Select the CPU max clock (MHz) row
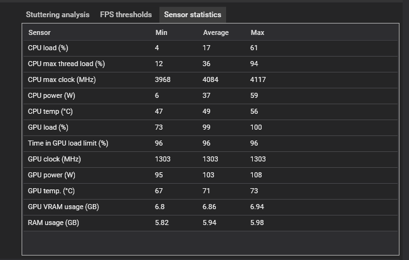The width and height of the screenshot is (409, 260). pos(210,80)
